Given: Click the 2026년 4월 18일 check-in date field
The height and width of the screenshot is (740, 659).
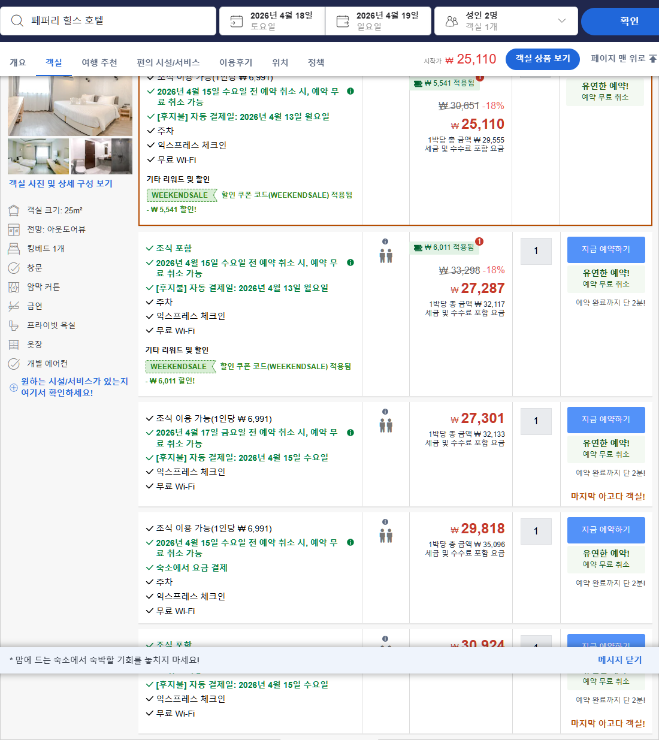Looking at the screenshot, I should click(x=272, y=21).
